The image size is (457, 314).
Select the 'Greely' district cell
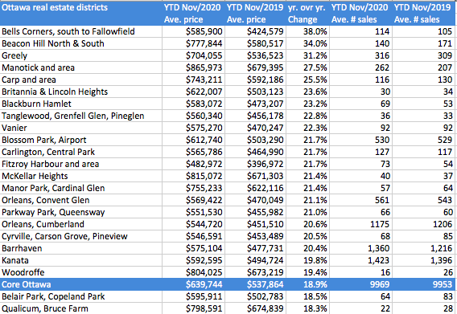81,55
